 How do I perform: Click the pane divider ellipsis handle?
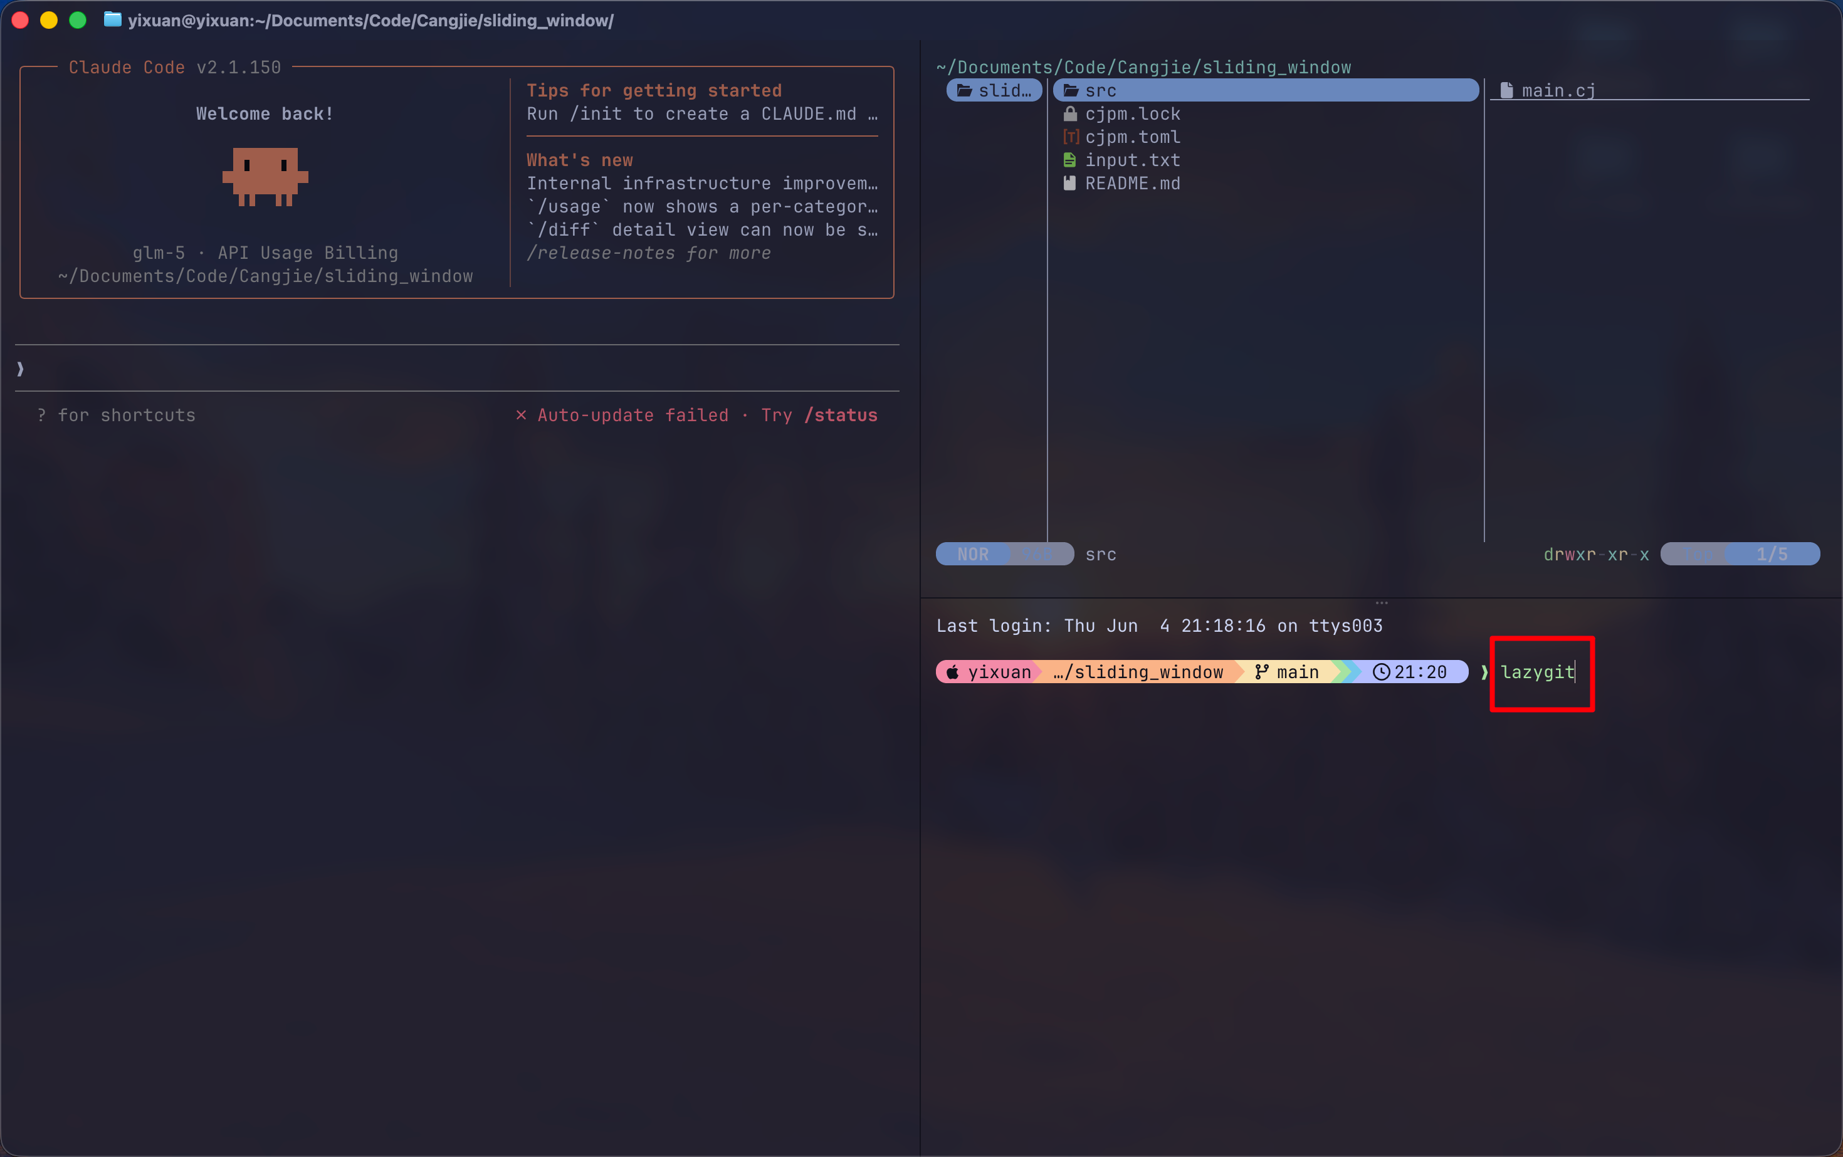(1381, 602)
